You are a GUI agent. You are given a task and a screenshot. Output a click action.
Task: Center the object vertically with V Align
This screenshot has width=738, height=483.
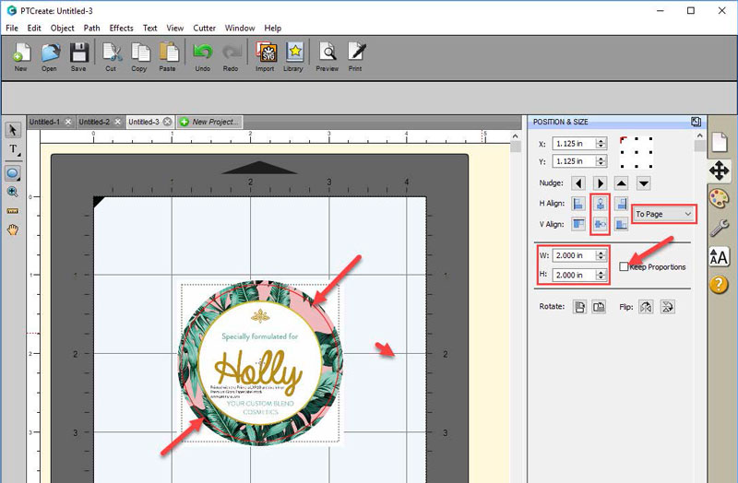(x=601, y=224)
